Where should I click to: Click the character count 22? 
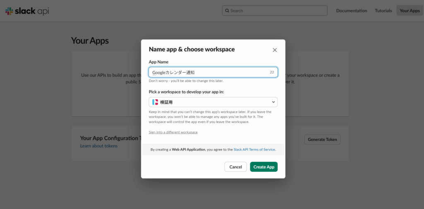click(272, 72)
